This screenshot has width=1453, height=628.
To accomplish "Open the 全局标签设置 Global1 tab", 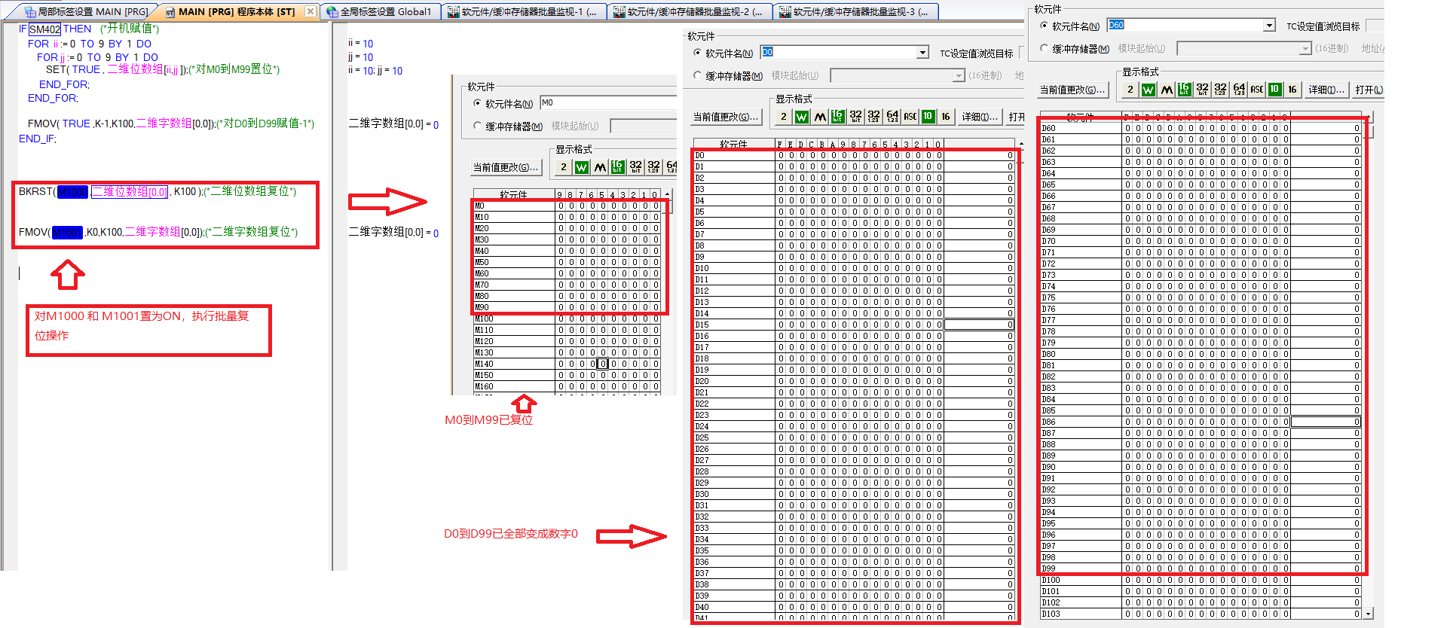I will 379,12.
